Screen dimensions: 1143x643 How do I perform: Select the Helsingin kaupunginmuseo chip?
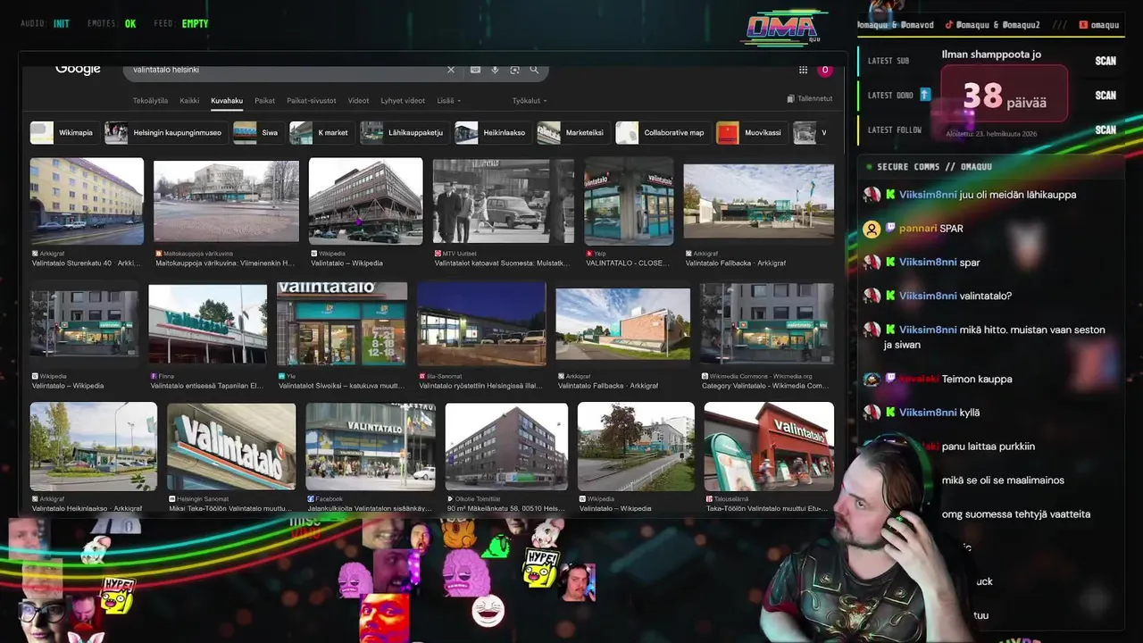[x=165, y=133]
